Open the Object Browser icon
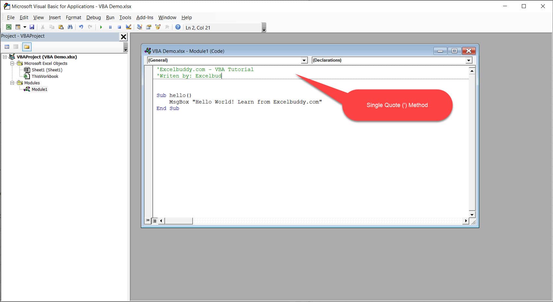 tap(158, 27)
